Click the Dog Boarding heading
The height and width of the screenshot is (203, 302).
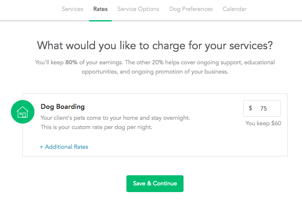click(63, 107)
